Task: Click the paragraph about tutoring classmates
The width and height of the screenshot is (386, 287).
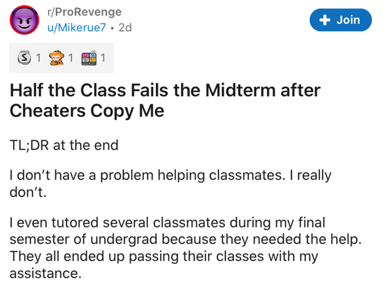Action: tap(185, 247)
